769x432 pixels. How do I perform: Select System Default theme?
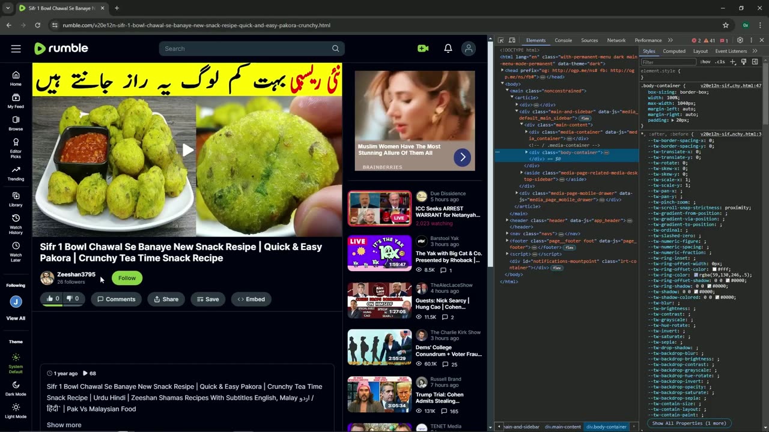pos(16,364)
